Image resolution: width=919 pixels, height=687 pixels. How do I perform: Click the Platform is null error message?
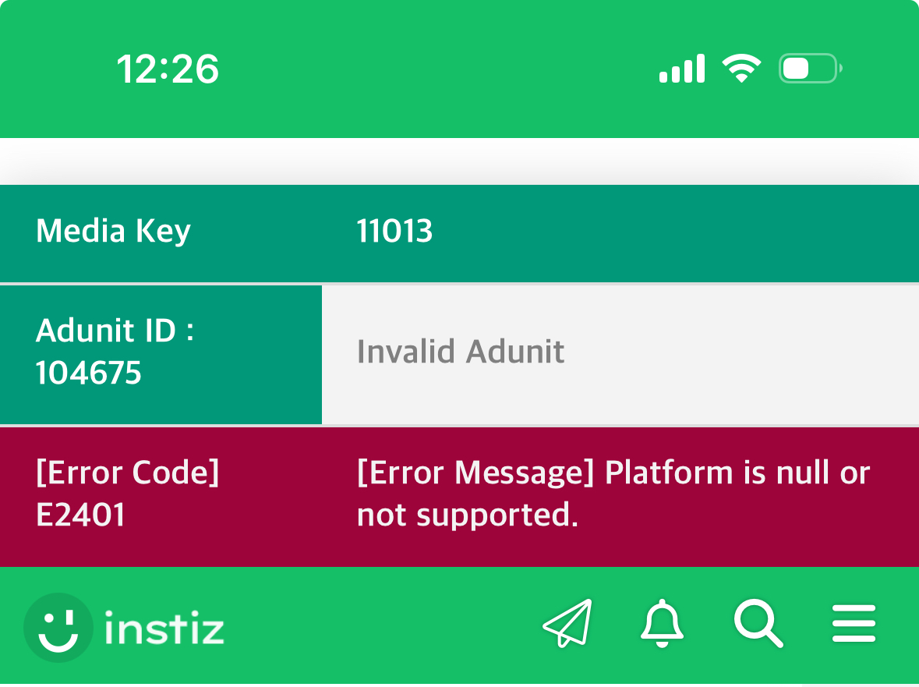click(x=613, y=494)
